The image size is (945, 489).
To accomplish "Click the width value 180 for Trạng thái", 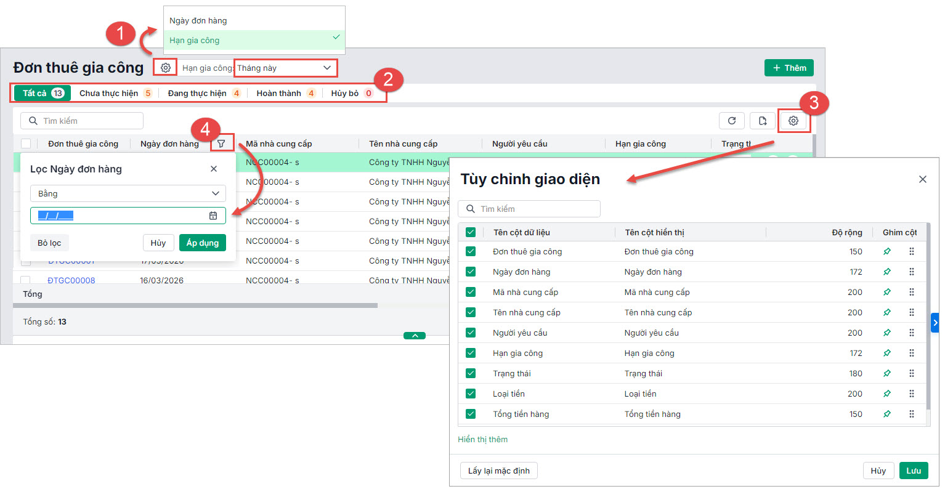I will pos(856,373).
